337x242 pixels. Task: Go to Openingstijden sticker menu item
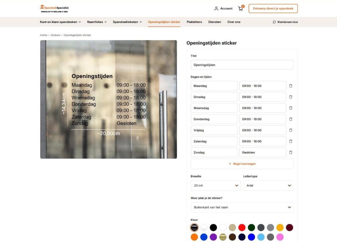pos(164,22)
